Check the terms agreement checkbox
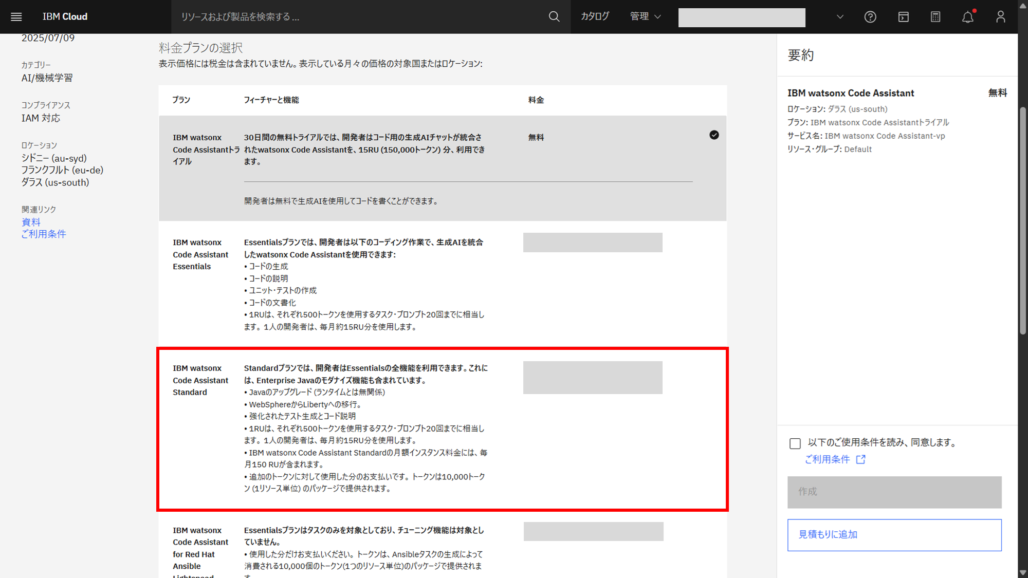 pyautogui.click(x=795, y=443)
